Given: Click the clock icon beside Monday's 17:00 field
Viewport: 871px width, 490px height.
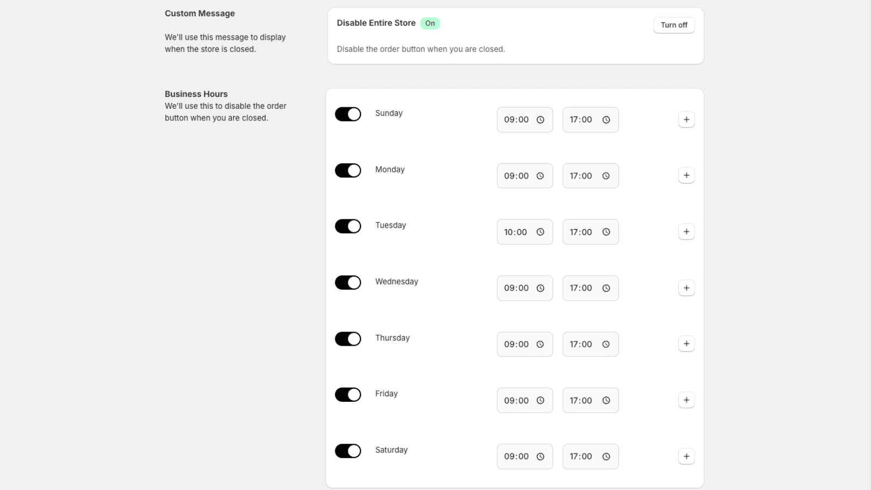Looking at the screenshot, I should [606, 175].
